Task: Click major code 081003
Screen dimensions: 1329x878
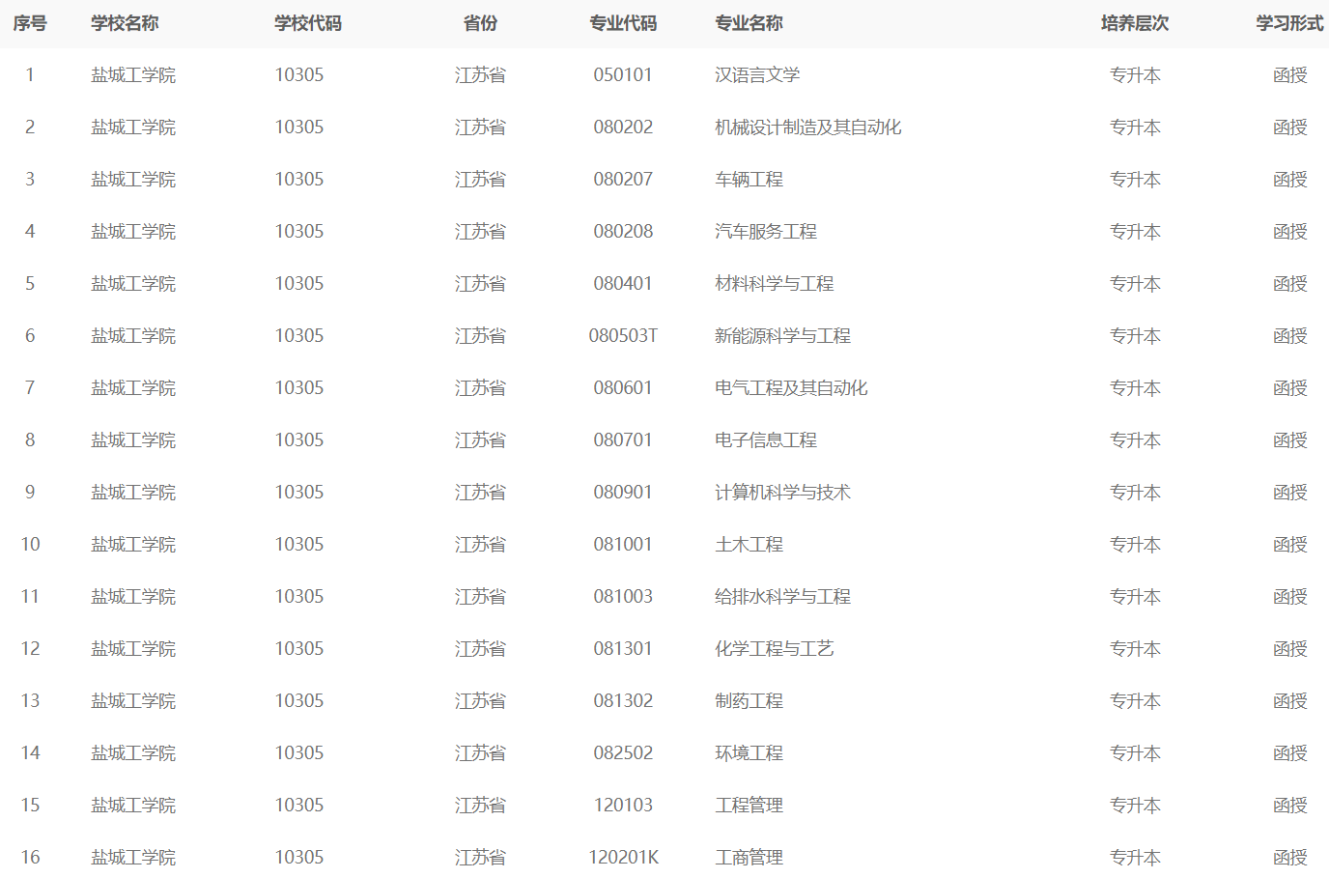Action: coord(623,597)
